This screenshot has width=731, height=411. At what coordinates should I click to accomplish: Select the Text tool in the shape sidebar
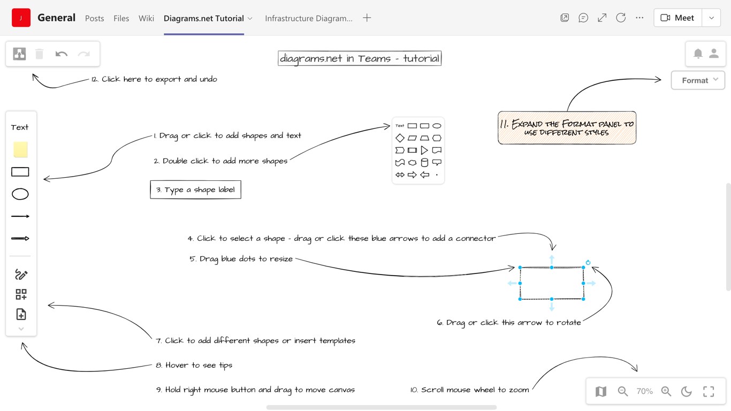tap(20, 127)
